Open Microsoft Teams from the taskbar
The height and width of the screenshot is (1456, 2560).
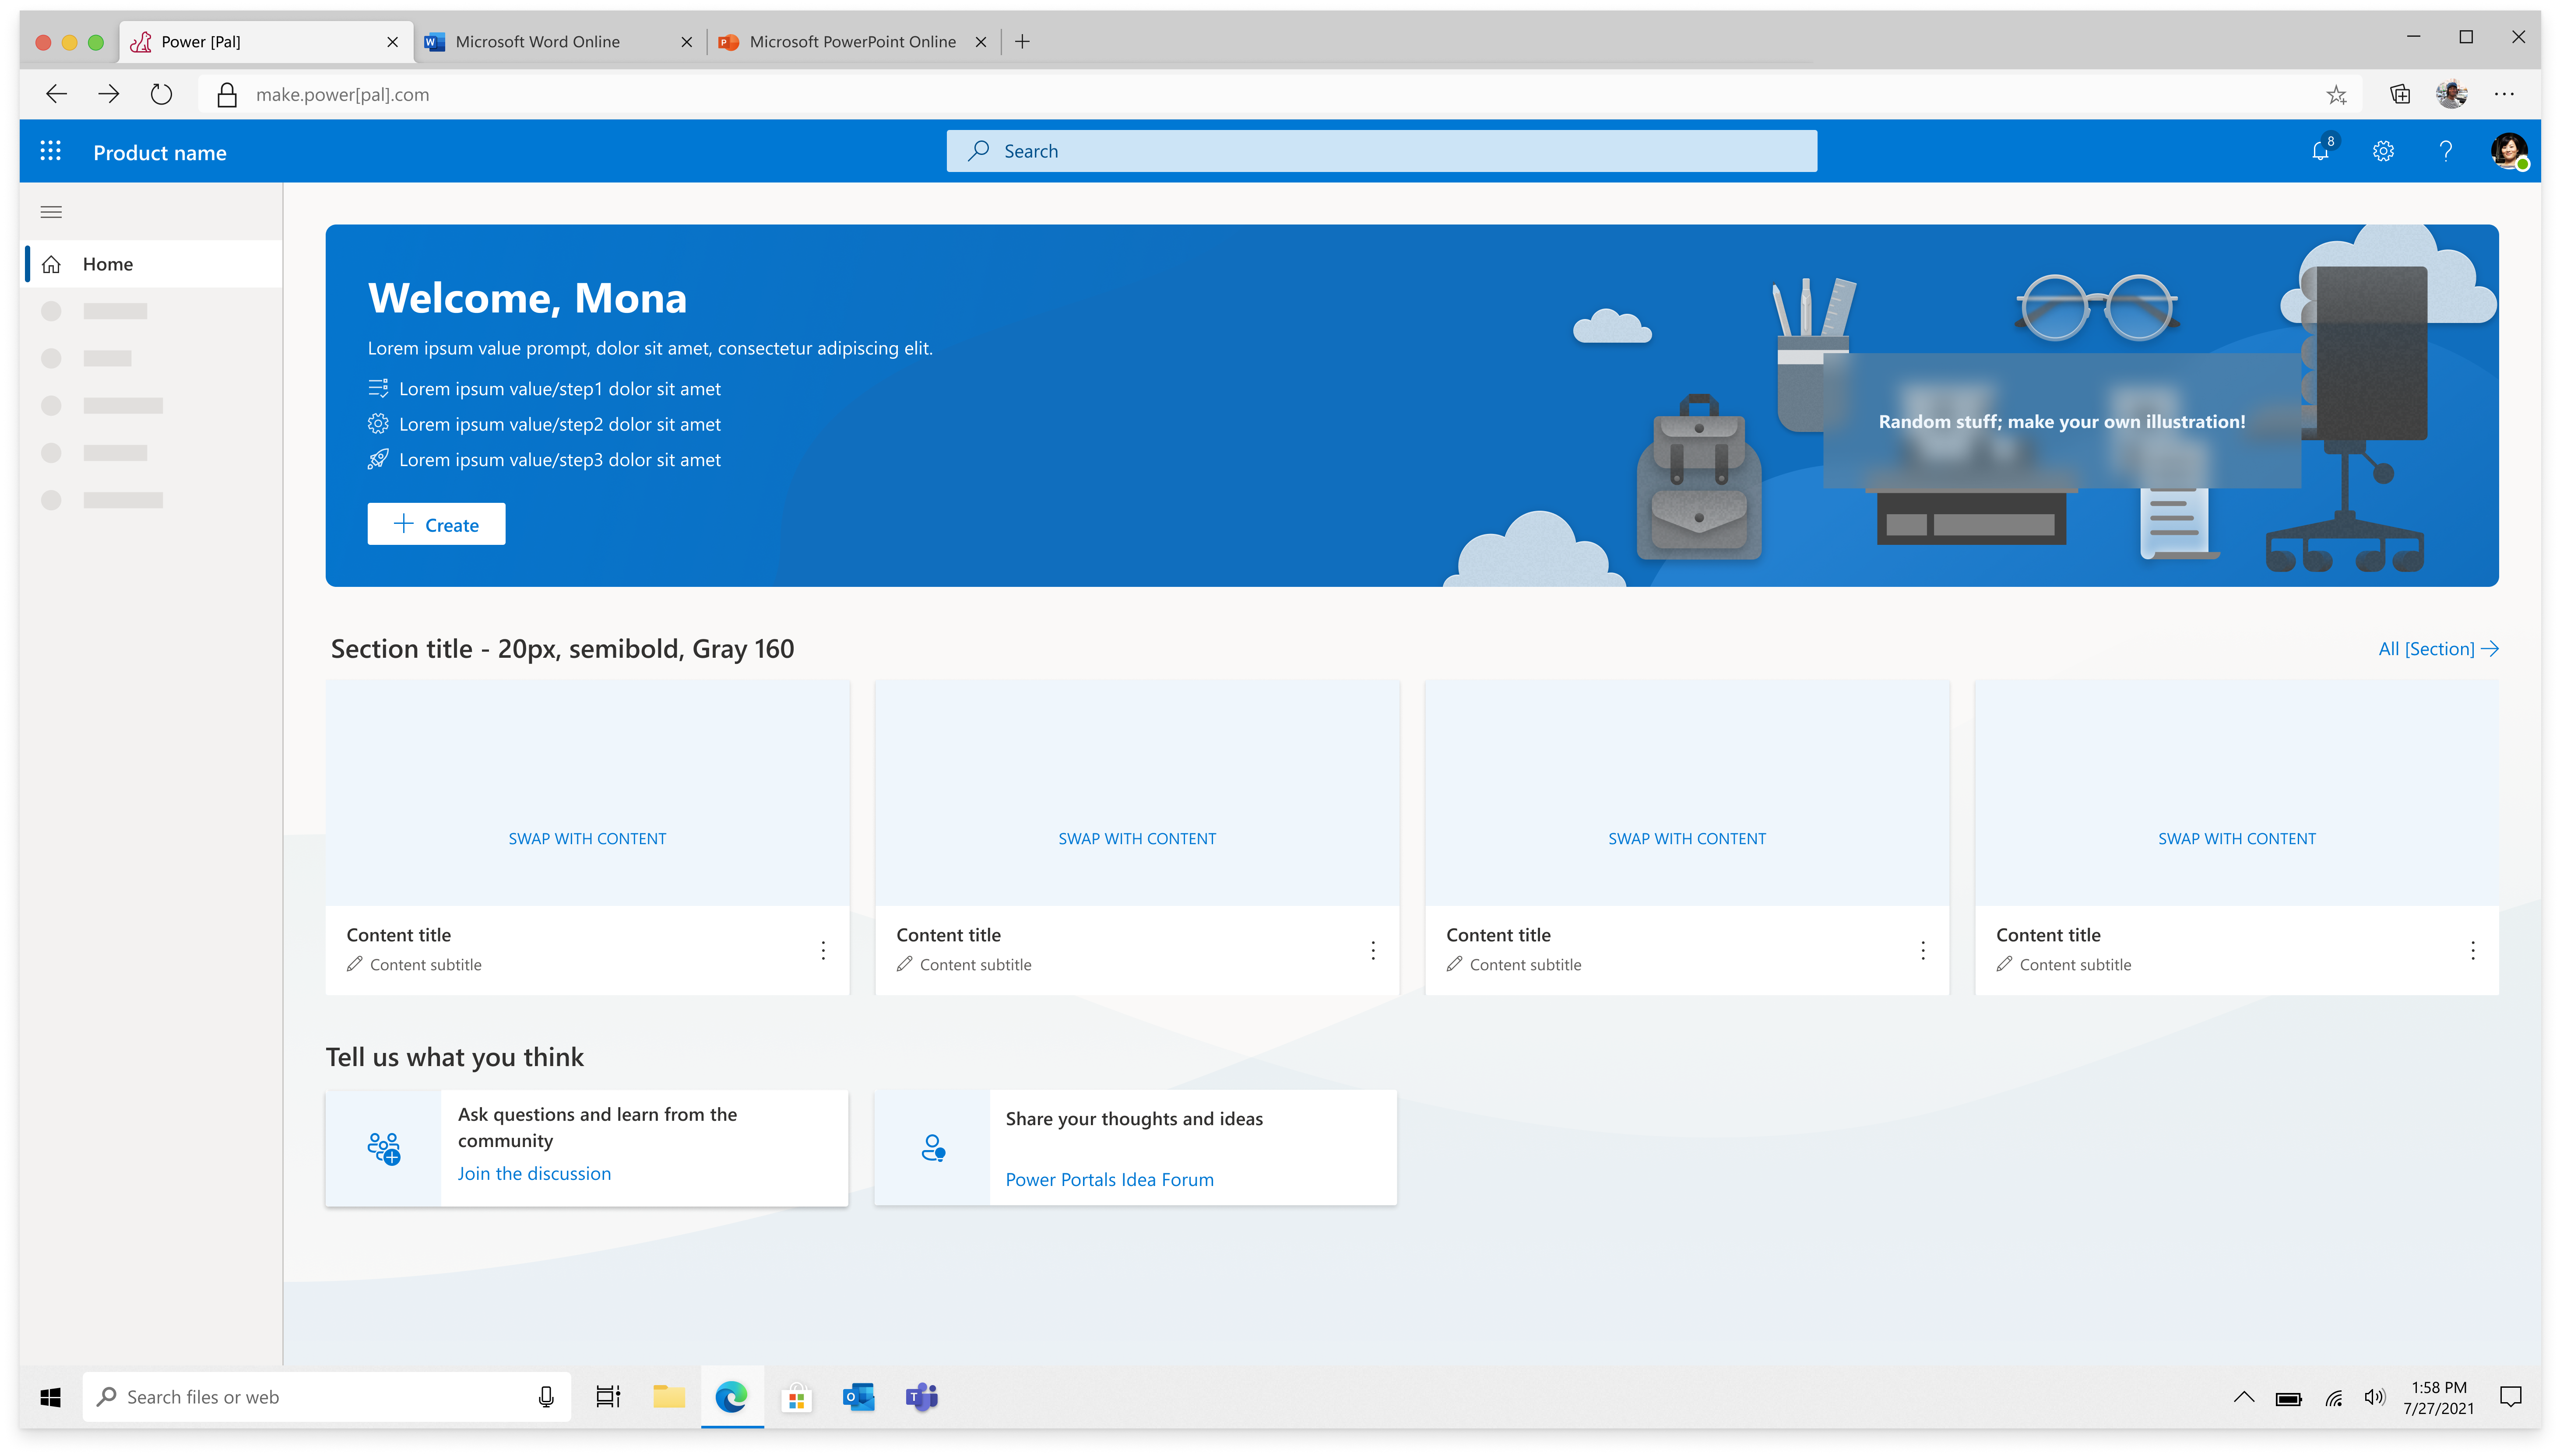[x=921, y=1397]
